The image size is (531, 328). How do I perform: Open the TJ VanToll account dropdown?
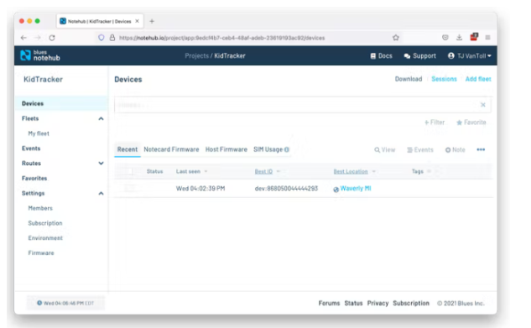470,56
